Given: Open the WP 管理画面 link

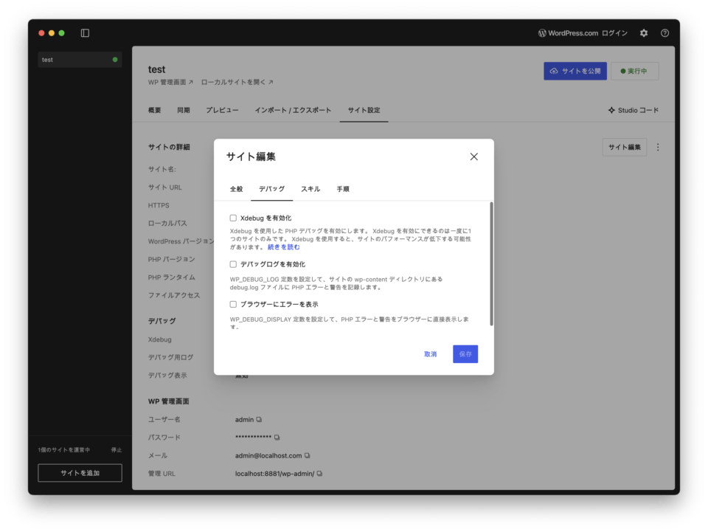Looking at the screenshot, I should point(170,82).
